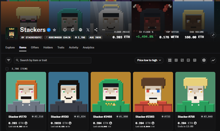220x131 pixels.
Task: Click the Ends in 13:09 text
Action: (x=185, y=126)
